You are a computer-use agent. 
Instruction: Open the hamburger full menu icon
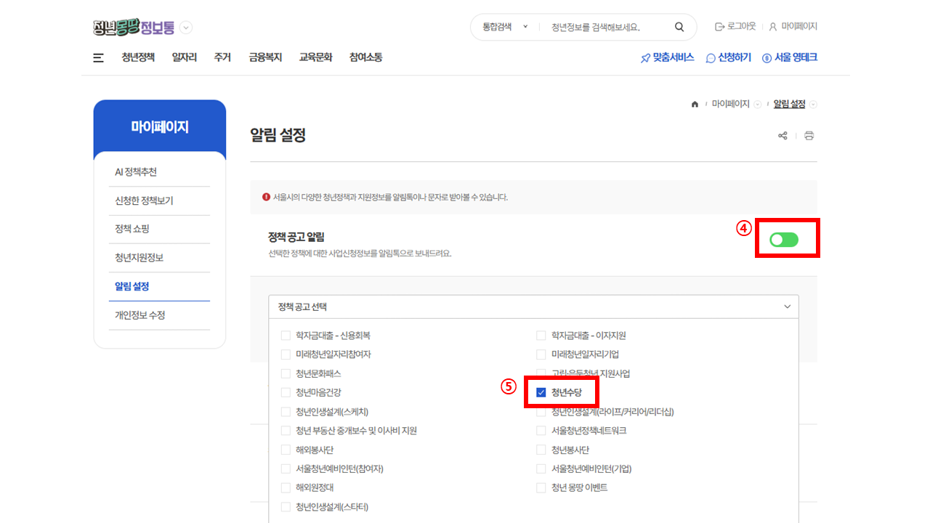pos(99,58)
